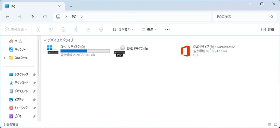Unpin デスクトップ using its pin icon
This screenshot has width=280, height=128.
click(x=34, y=74)
